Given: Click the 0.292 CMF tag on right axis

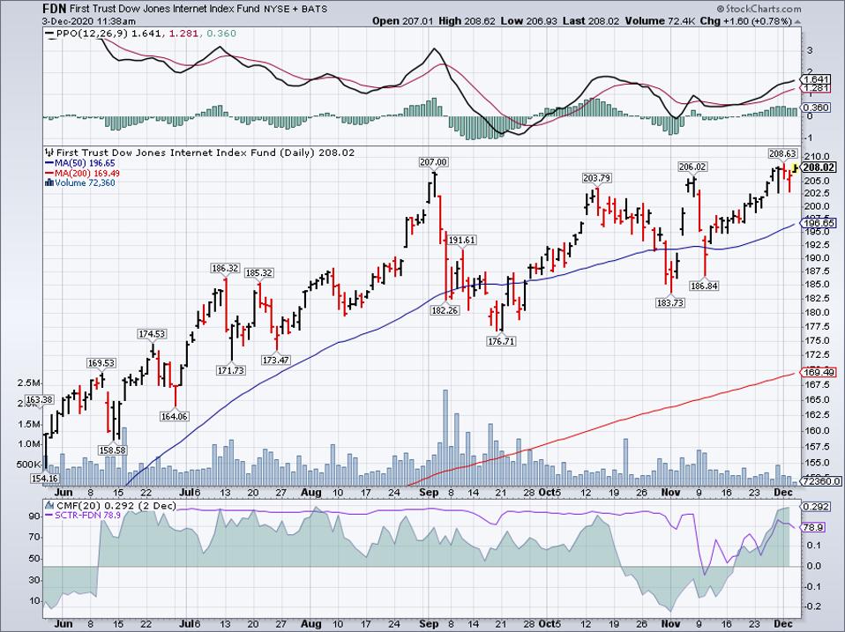Looking at the screenshot, I should coord(816,507).
